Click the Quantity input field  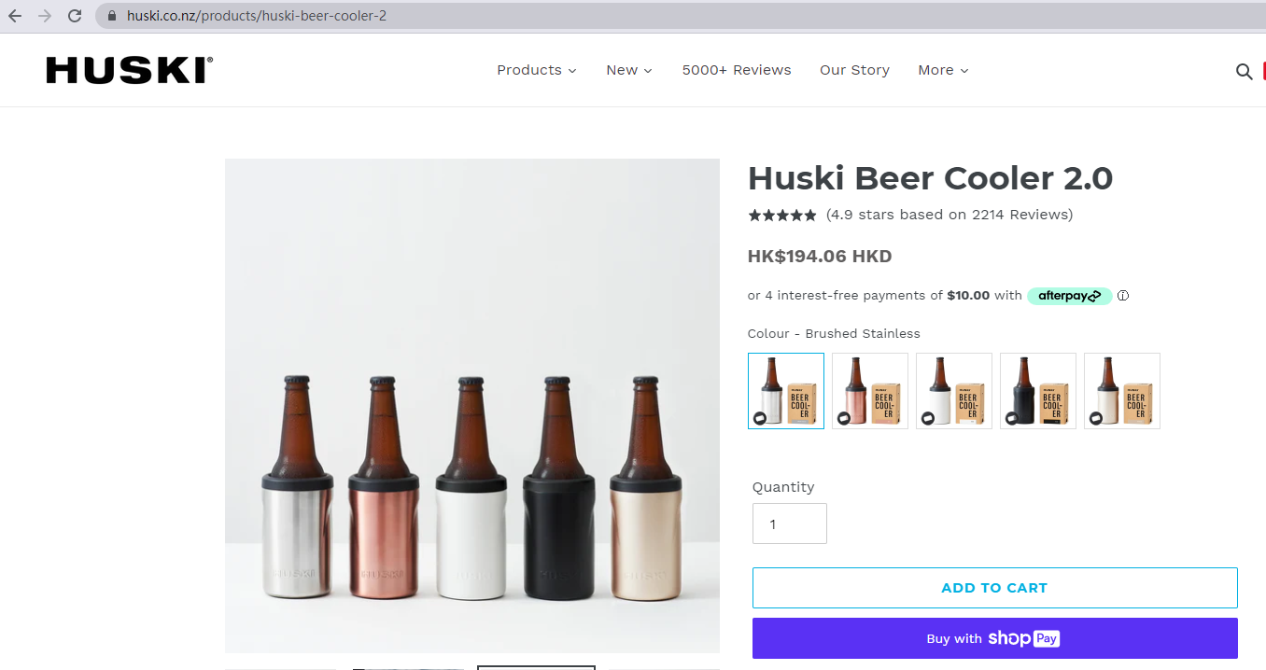(789, 523)
